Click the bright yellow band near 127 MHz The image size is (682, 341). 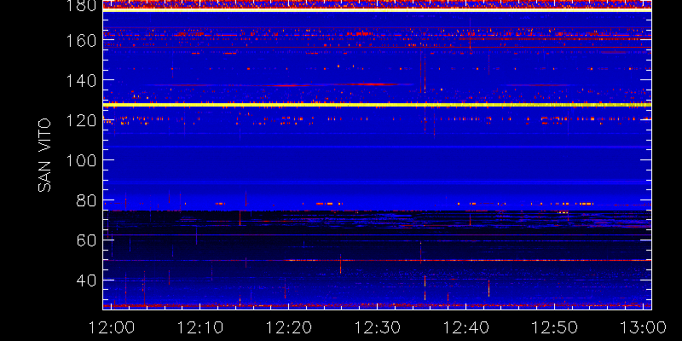(377, 105)
